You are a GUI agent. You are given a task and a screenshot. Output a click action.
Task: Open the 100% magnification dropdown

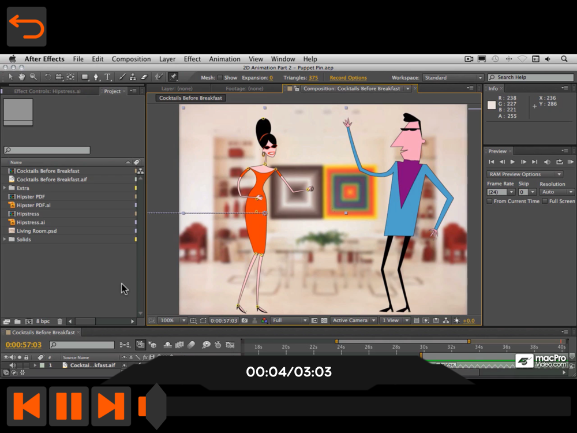pos(173,320)
